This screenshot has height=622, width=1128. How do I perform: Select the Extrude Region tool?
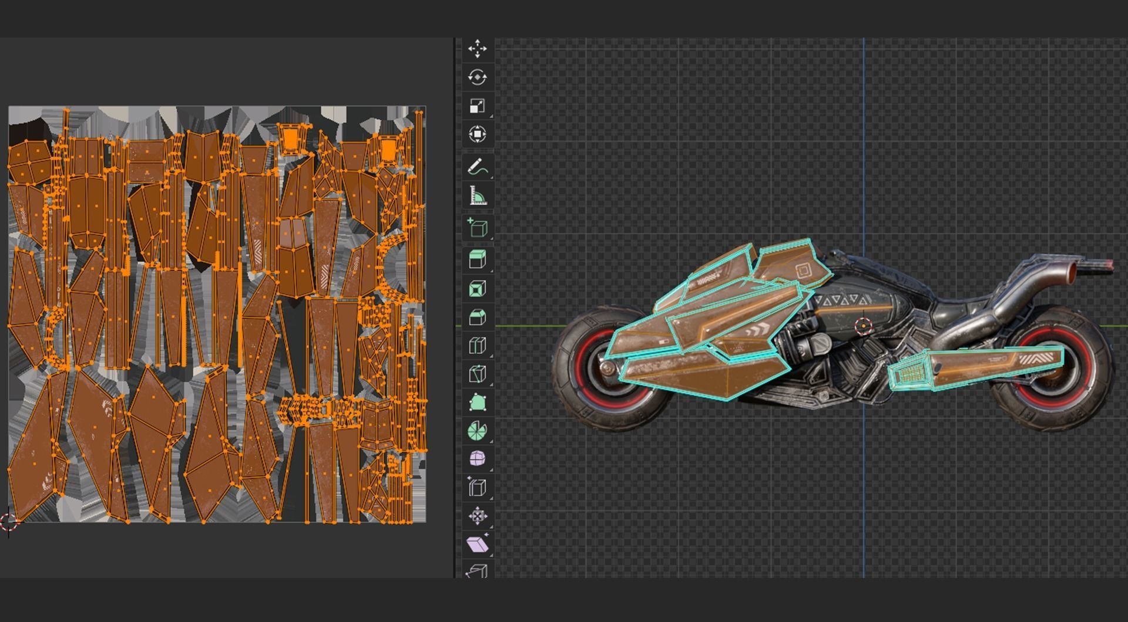[x=477, y=260]
